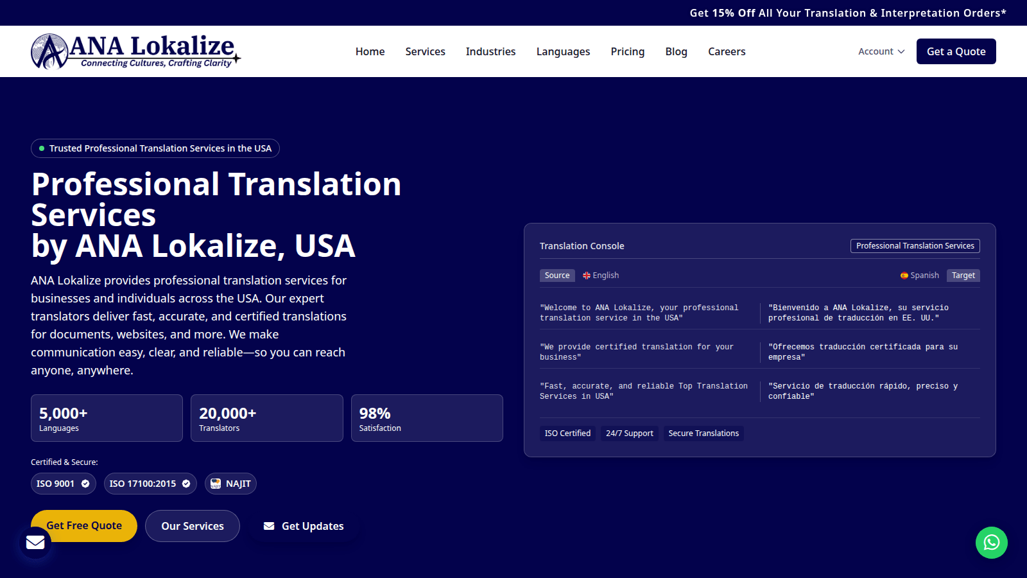Click the 5,000+ Languages stat card
Screen dimensions: 1027x578
tap(107, 418)
